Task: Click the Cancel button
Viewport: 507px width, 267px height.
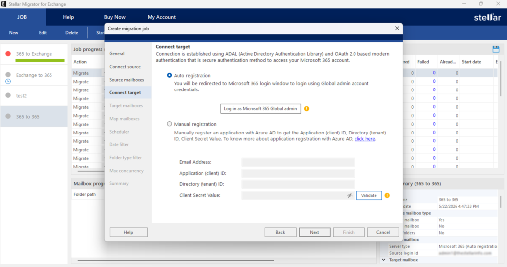Action: point(383,232)
